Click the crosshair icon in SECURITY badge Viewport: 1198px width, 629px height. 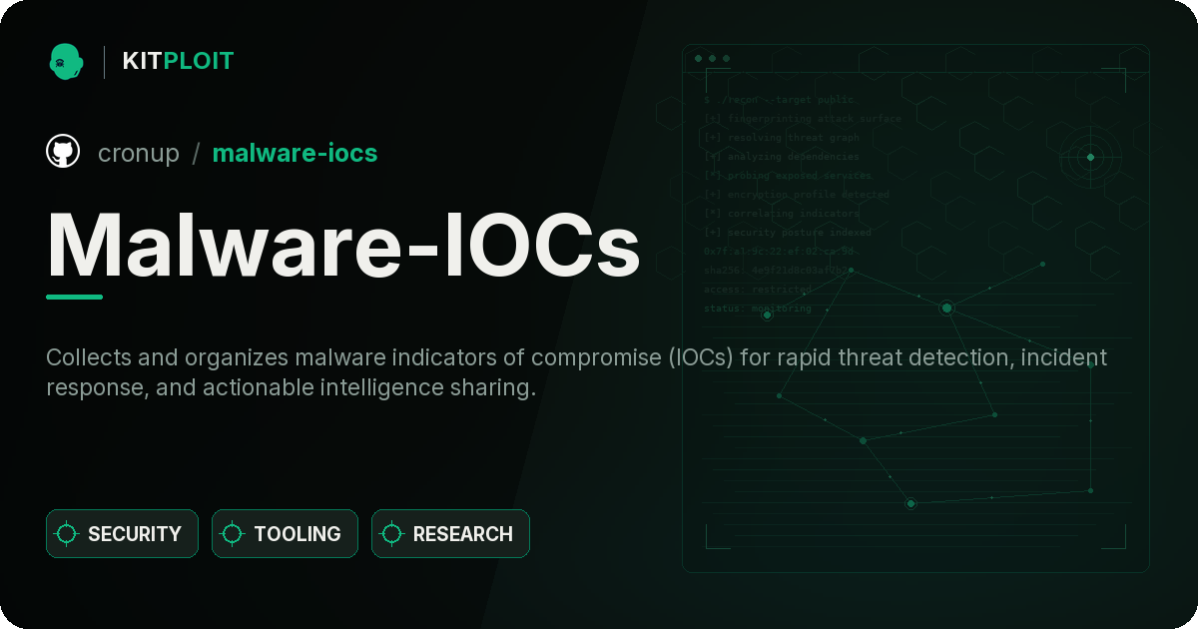coord(67,534)
